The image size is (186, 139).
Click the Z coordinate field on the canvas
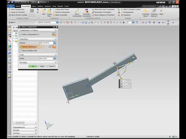126,86
